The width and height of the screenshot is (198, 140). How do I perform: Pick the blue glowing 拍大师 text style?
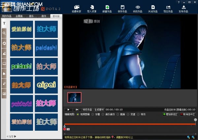click(46, 29)
